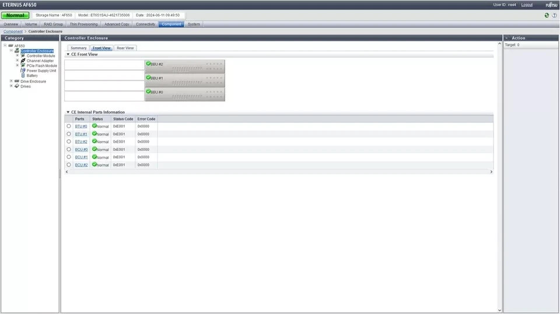The height and width of the screenshot is (314, 560).
Task: Collapse the CE Internal Parts Information section
Action: pyautogui.click(x=68, y=112)
